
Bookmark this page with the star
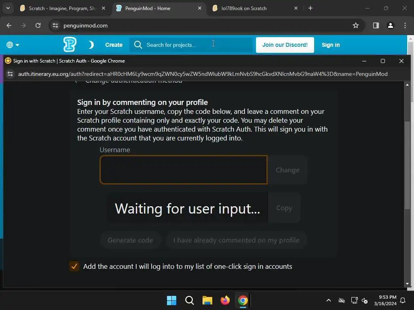pos(356,25)
